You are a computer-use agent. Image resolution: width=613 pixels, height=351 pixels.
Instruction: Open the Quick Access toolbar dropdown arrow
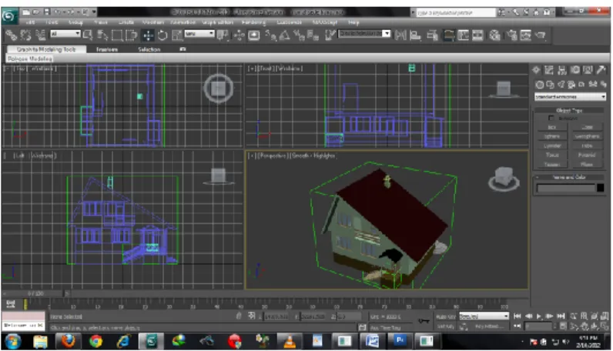pos(94,12)
